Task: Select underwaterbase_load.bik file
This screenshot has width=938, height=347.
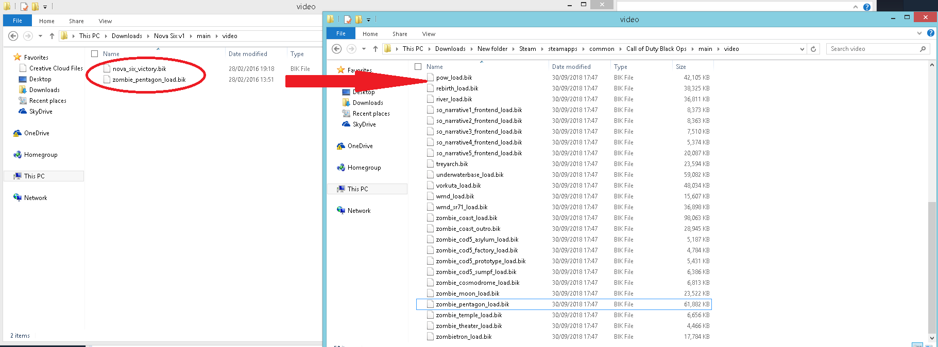Action: 470,175
